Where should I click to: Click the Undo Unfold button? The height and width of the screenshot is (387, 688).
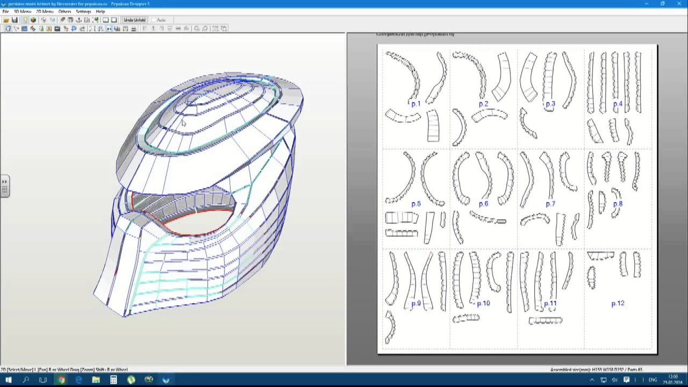(134, 20)
